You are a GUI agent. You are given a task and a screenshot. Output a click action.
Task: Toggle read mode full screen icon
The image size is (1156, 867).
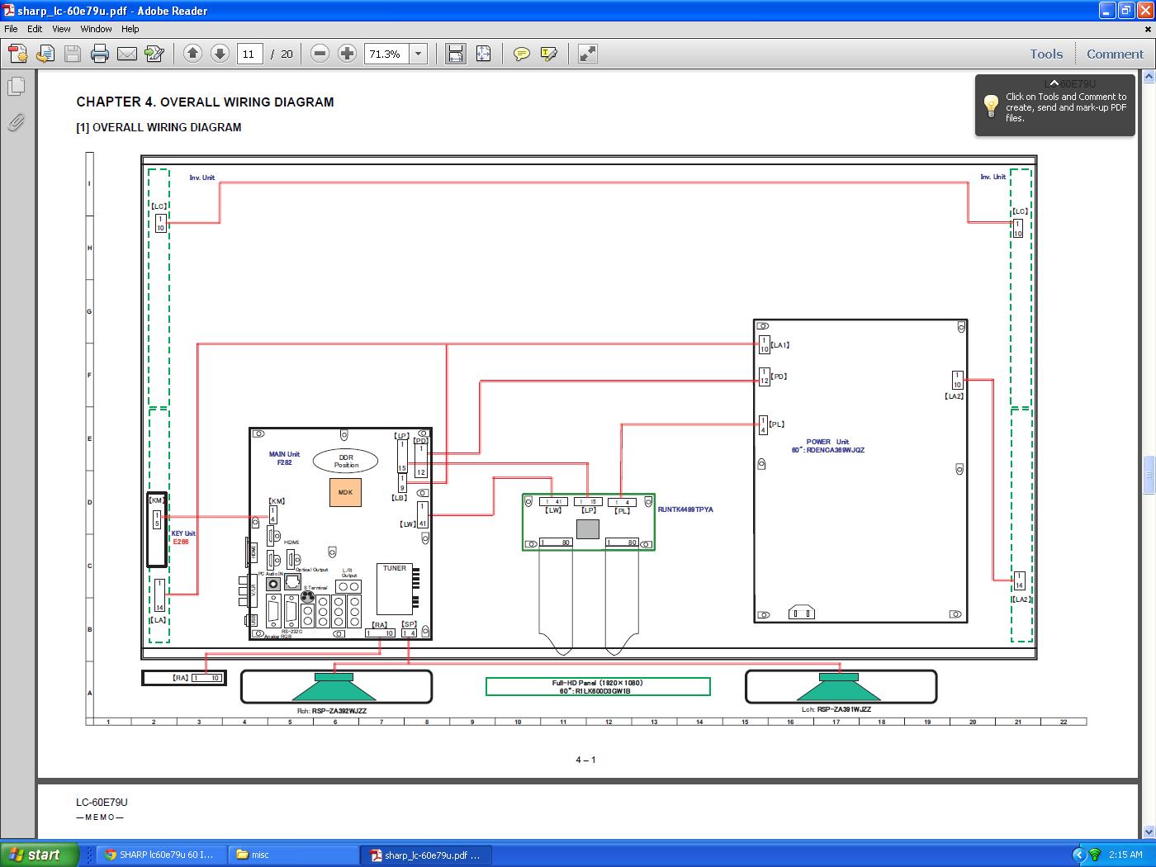(587, 54)
